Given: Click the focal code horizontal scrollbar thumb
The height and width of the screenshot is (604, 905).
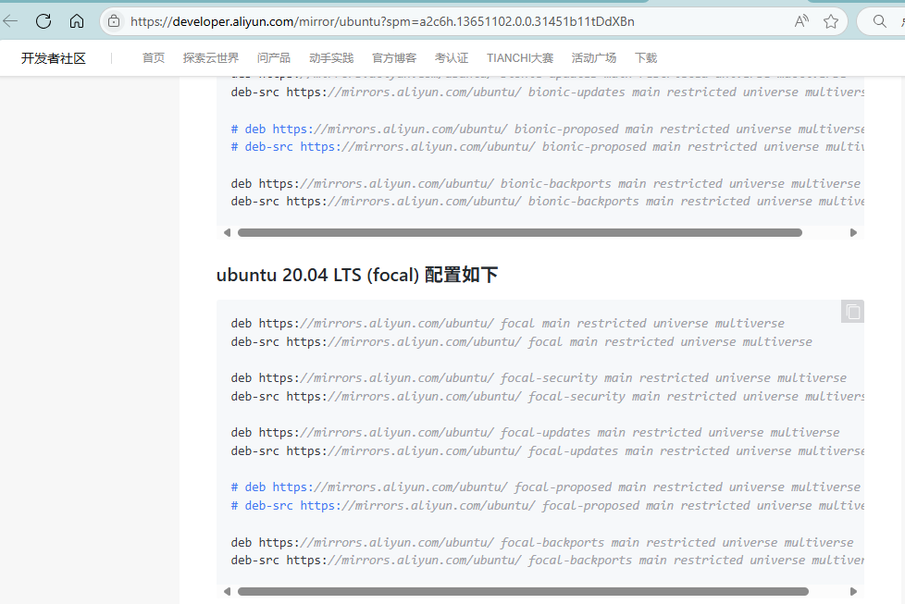Looking at the screenshot, I should click(523, 591).
